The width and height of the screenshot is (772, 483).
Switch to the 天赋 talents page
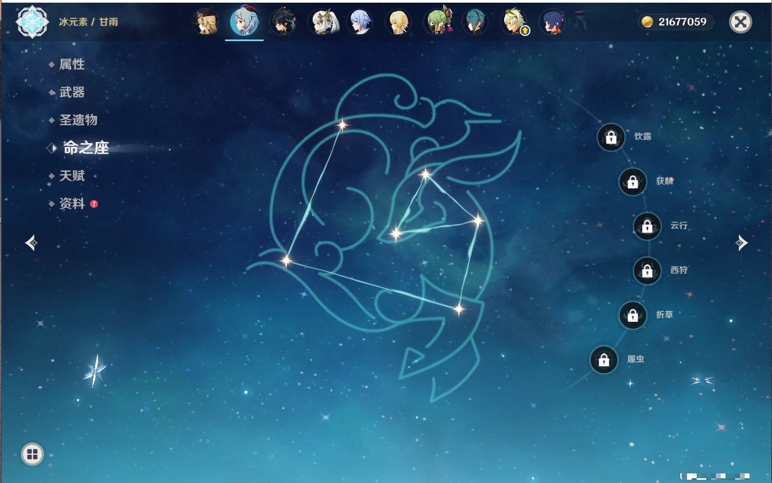coord(72,176)
